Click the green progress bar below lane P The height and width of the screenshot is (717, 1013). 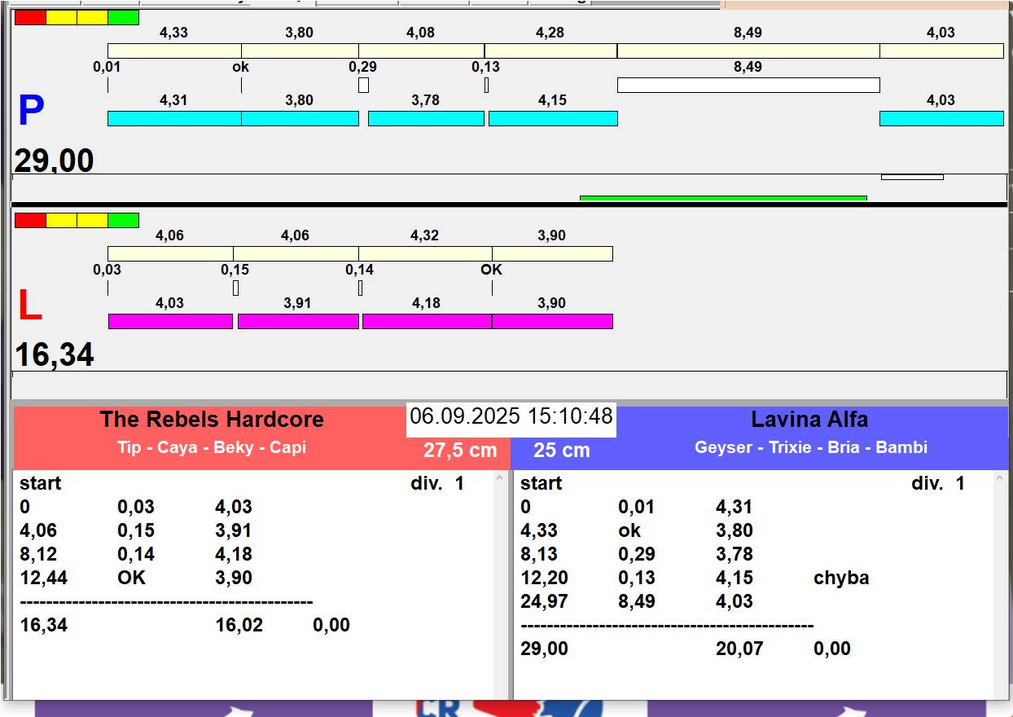click(x=723, y=198)
